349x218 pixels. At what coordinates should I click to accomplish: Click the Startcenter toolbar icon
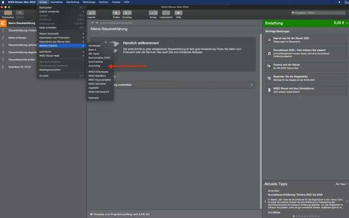8,14
